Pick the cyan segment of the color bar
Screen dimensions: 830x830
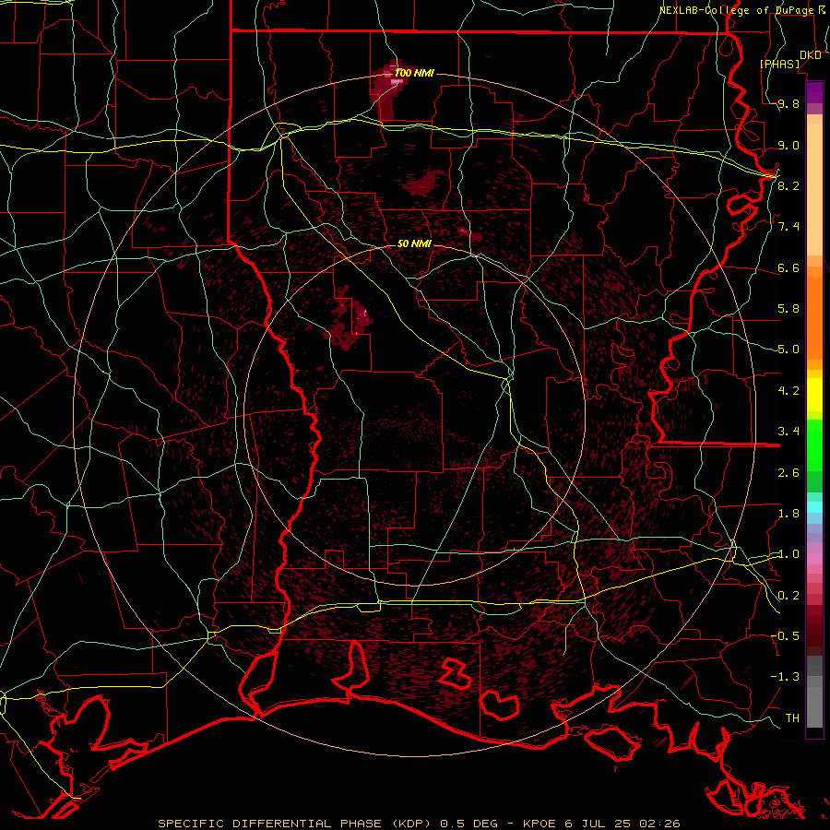click(814, 507)
